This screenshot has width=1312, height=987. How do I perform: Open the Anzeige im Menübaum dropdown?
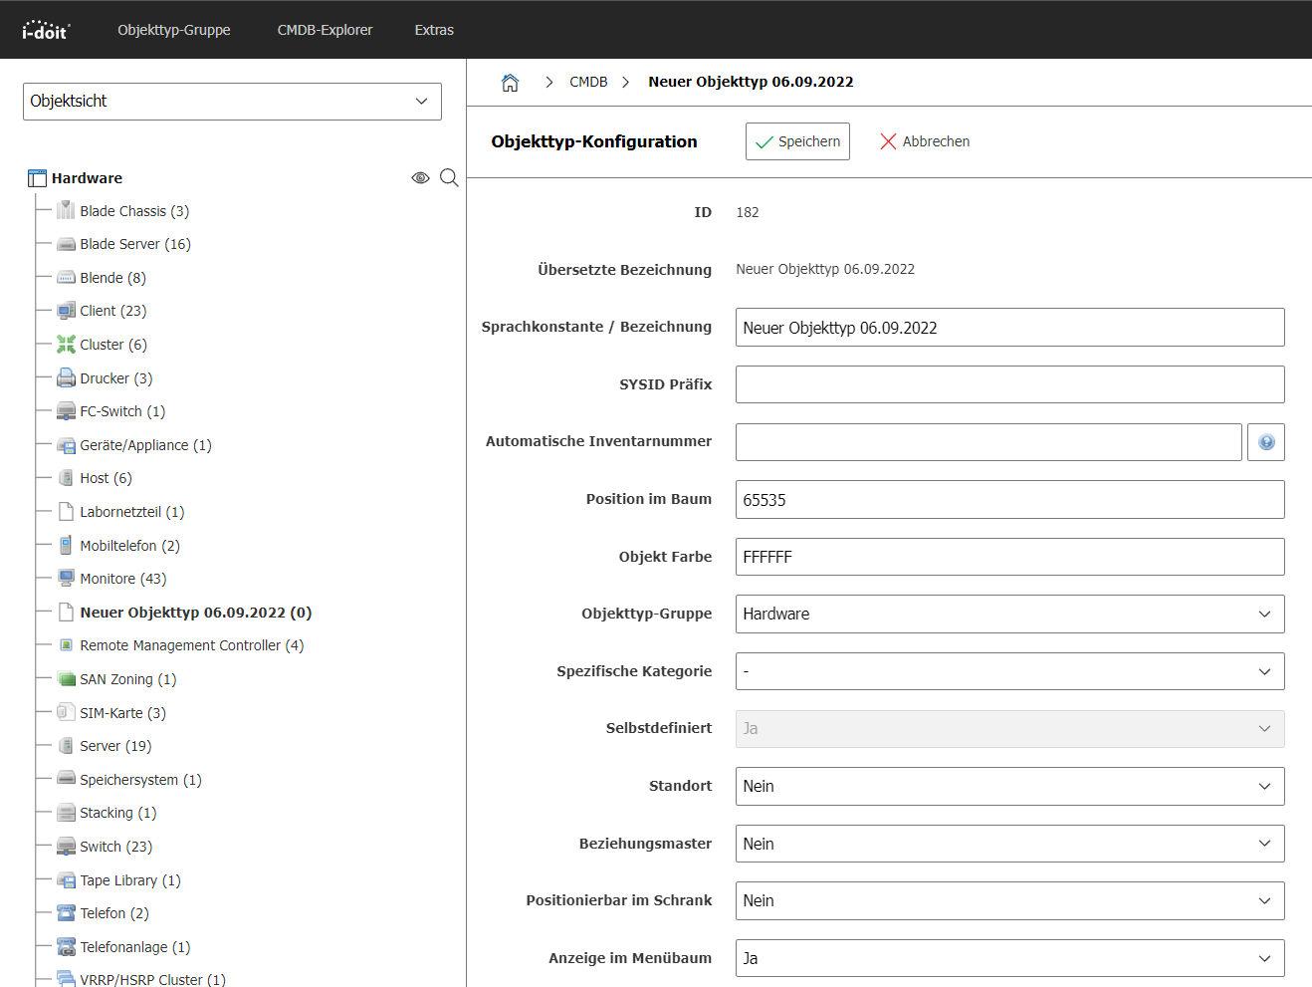(1009, 958)
